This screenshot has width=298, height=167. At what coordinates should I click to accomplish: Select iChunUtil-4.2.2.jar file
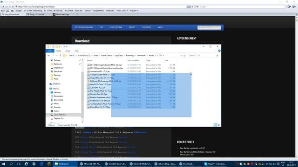coord(97,88)
